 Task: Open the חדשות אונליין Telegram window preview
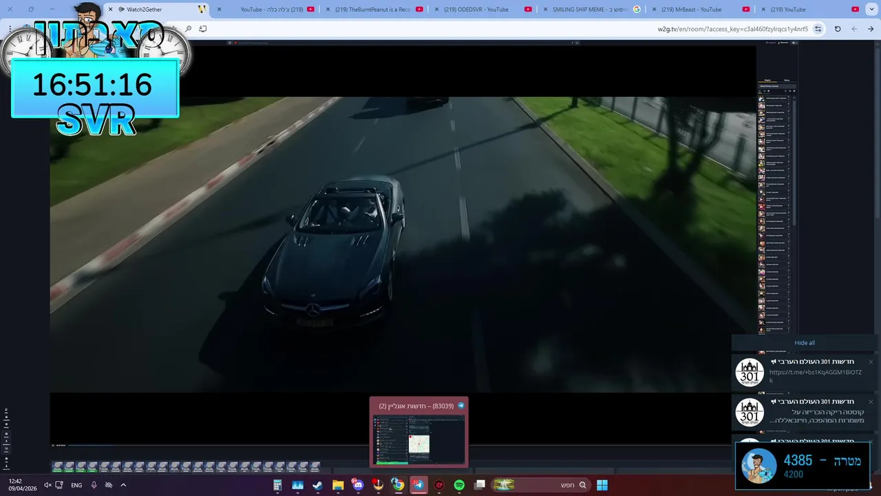click(418, 433)
